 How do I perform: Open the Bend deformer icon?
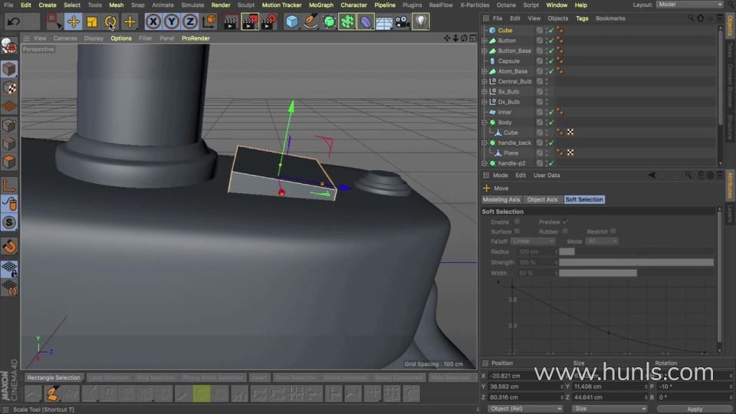pos(366,21)
